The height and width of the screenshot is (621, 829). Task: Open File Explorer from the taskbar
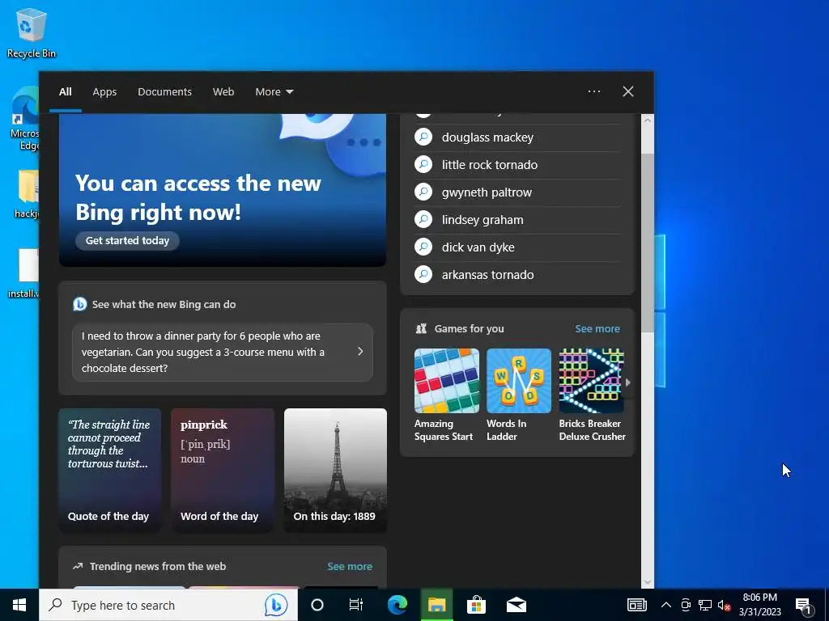(x=436, y=605)
